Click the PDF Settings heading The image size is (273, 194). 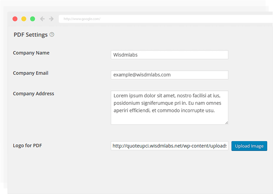(x=30, y=35)
